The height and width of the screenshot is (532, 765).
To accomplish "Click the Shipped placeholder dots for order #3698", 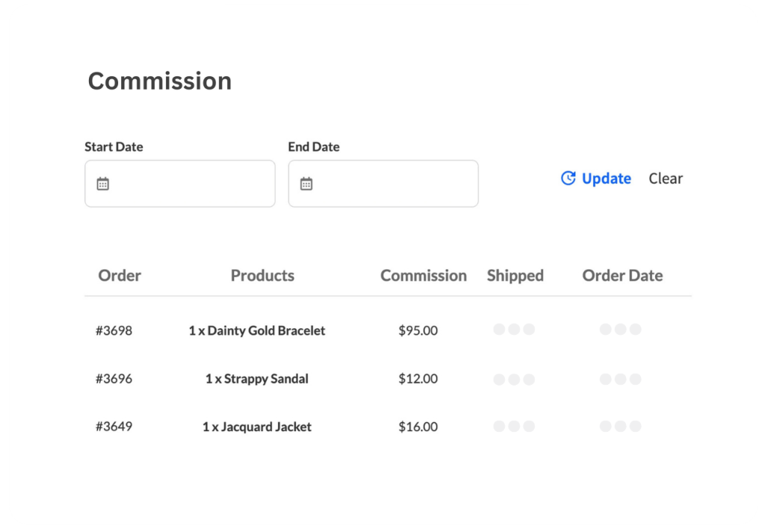I will (514, 330).
